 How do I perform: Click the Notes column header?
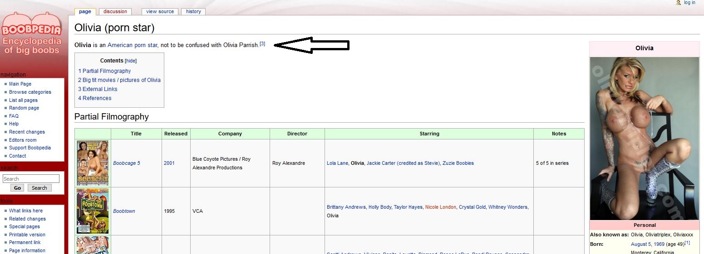pyautogui.click(x=559, y=134)
